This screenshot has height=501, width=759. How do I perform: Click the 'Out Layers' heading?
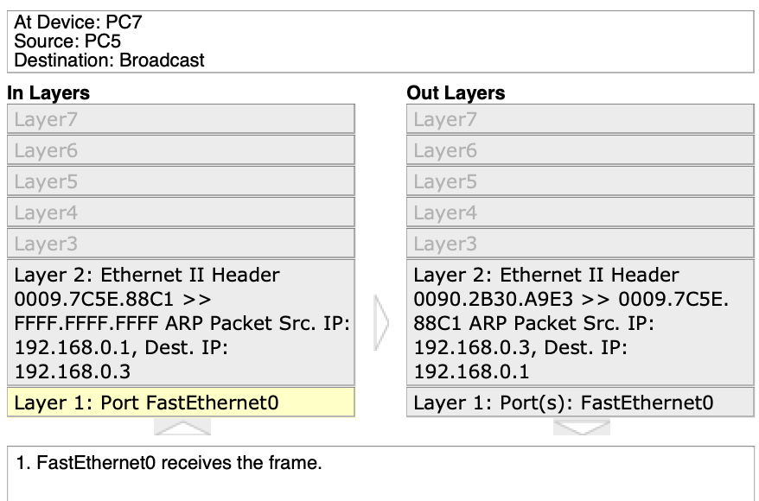point(456,92)
